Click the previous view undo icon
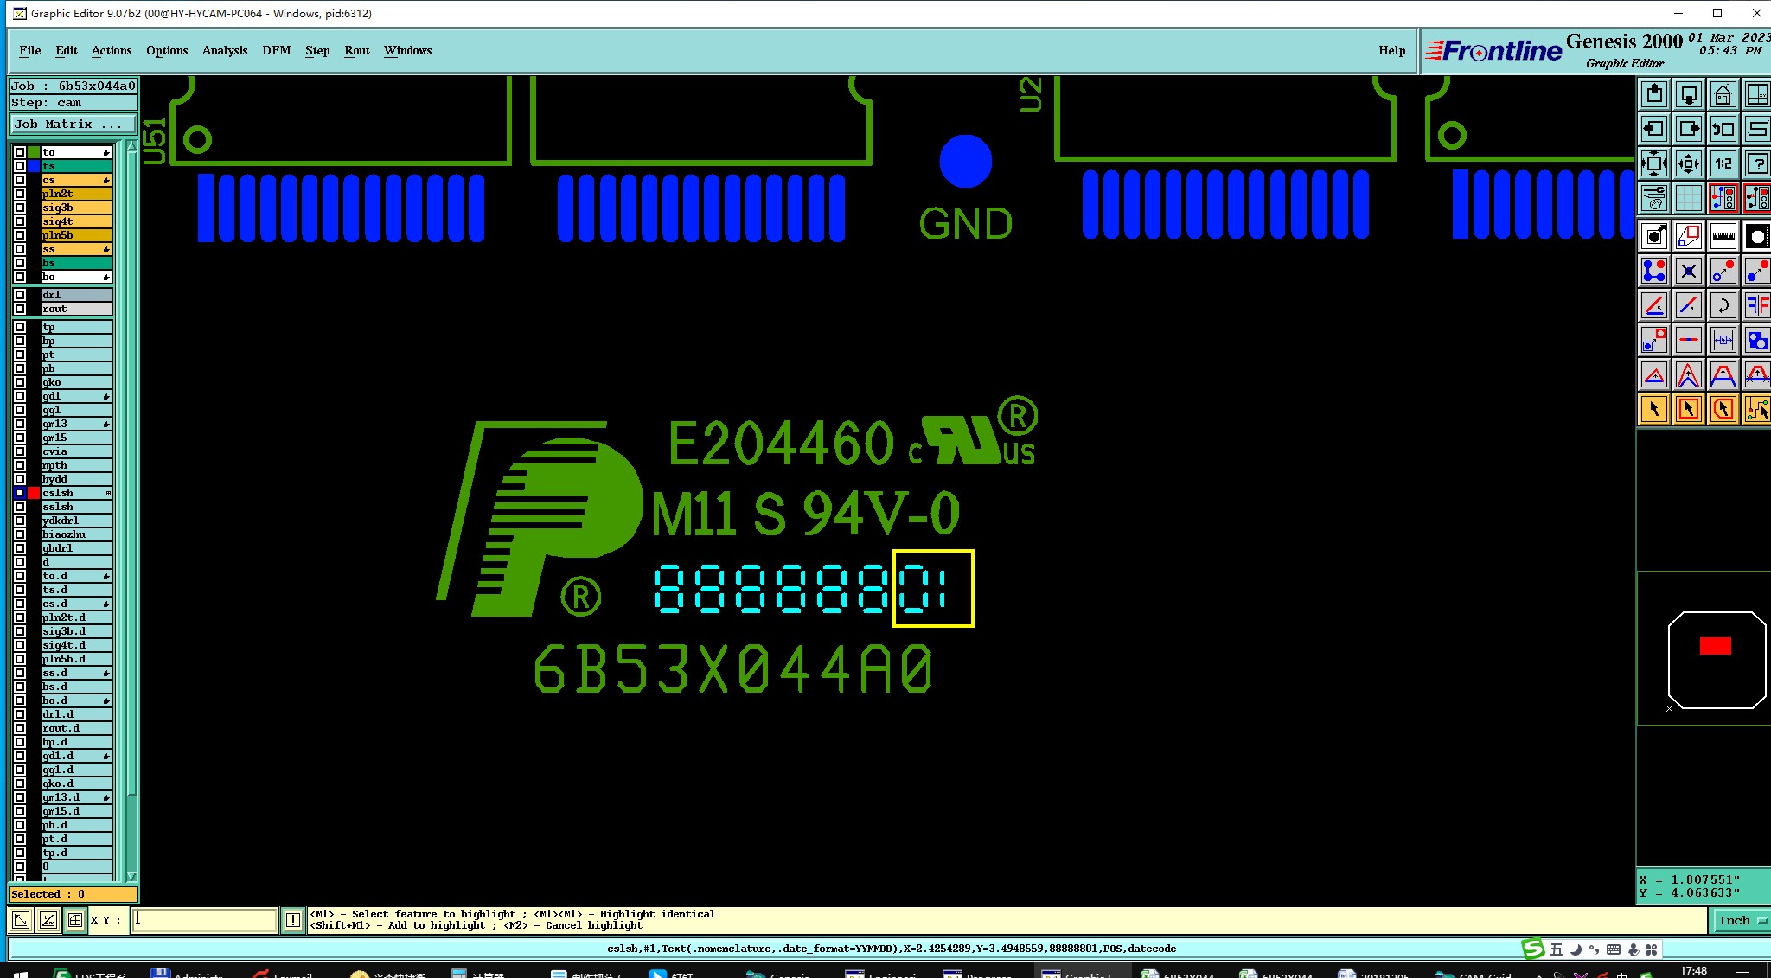1771x978 pixels. (1723, 129)
